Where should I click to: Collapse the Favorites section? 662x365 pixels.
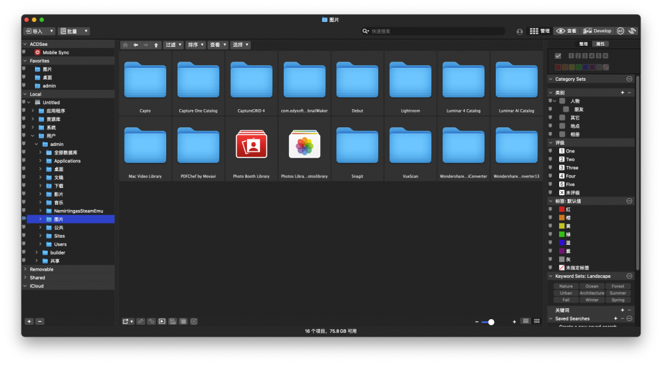pyautogui.click(x=25, y=61)
